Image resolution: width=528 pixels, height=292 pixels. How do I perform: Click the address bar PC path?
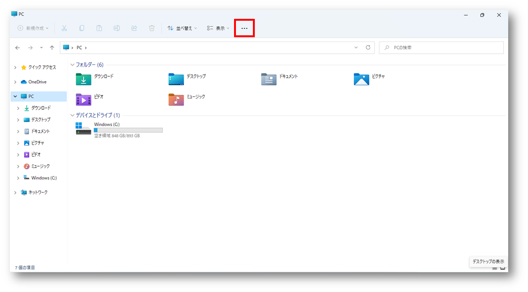(x=217, y=48)
